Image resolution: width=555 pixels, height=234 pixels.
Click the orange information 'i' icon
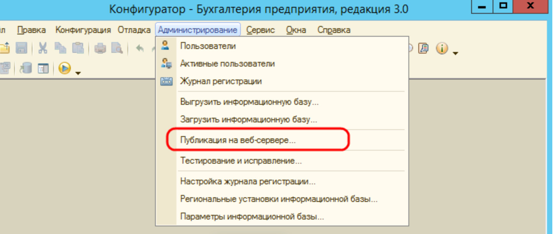click(442, 49)
